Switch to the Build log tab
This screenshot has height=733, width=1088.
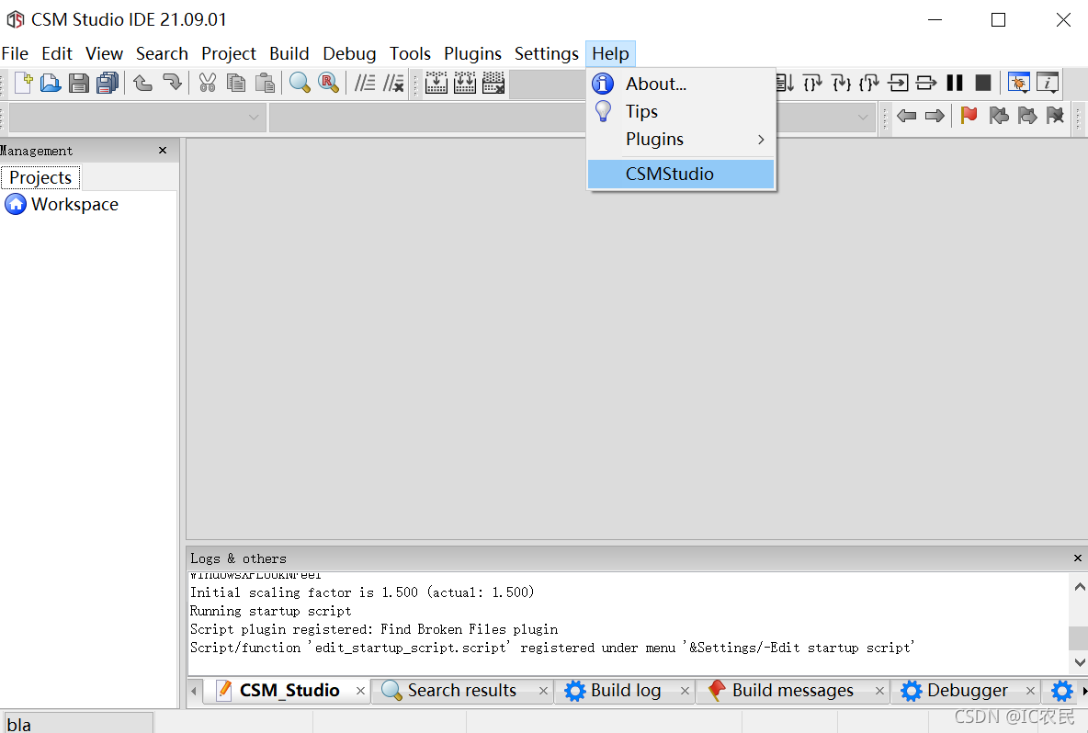(625, 691)
